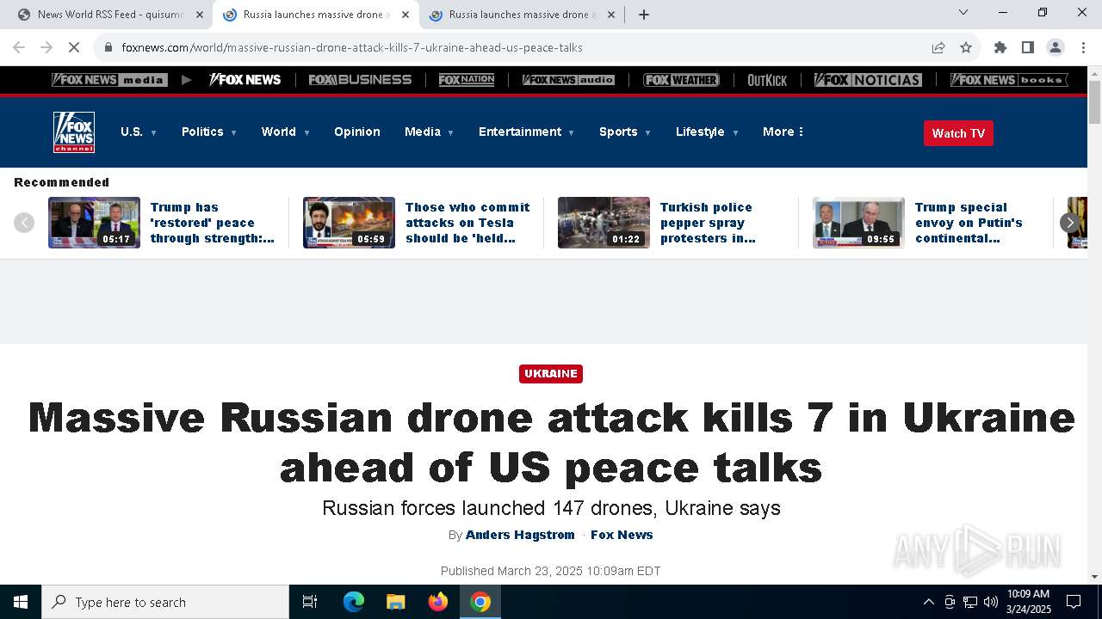The height and width of the screenshot is (619, 1102).
Task: Open Trump restored peace through strength video
Action: point(213,223)
